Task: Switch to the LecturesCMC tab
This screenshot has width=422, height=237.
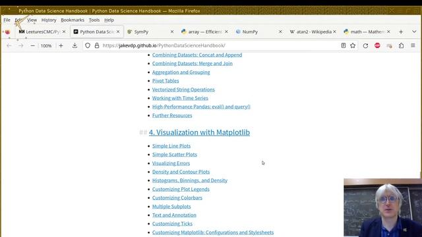Action: pyautogui.click(x=42, y=32)
